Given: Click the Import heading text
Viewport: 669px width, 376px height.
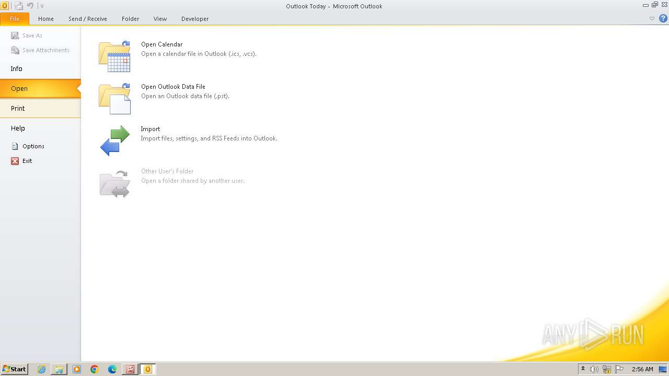Looking at the screenshot, I should tap(151, 129).
